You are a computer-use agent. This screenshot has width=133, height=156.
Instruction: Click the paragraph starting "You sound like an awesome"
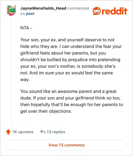[71, 101]
